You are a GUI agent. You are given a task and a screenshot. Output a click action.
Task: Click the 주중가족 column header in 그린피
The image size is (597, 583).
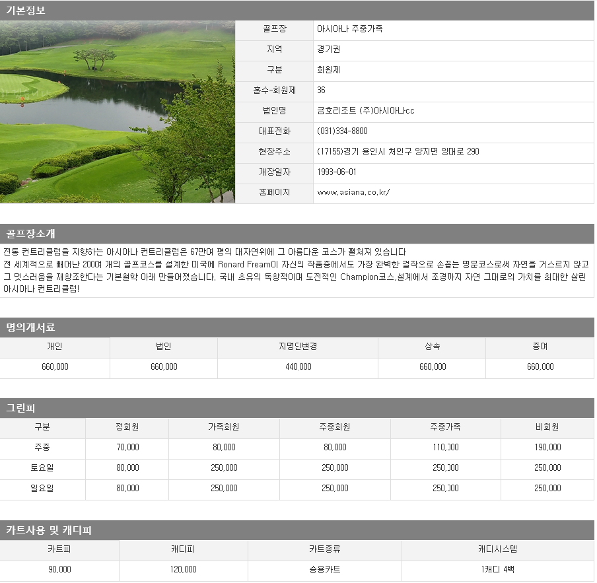[446, 427]
